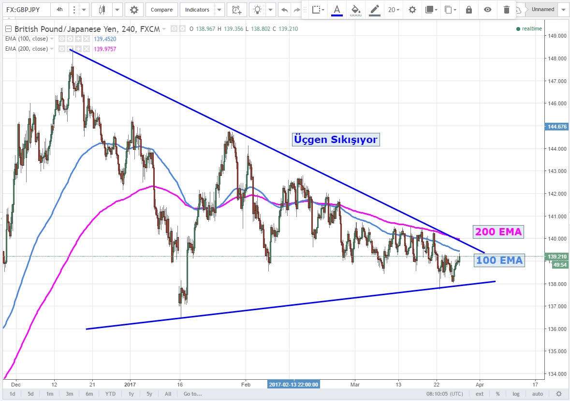Hide the EMA 100 indicator
The height and width of the screenshot is (401, 570).
point(62,39)
